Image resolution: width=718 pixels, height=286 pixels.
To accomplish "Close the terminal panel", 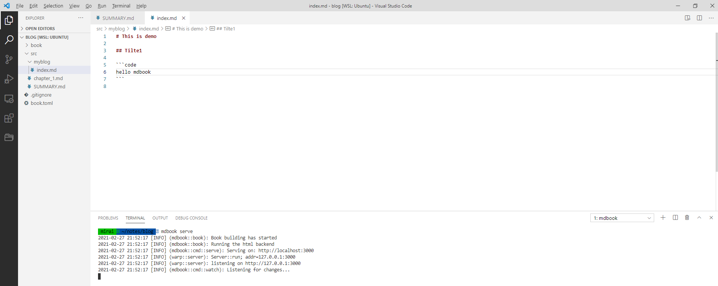I will coord(711,218).
